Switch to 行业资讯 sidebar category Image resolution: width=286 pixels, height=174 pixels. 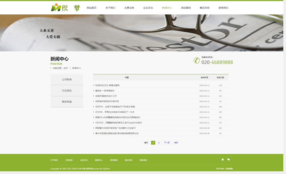click(66, 91)
